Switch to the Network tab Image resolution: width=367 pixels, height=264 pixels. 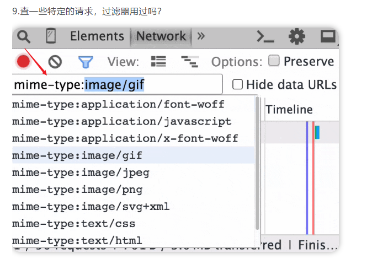click(161, 36)
